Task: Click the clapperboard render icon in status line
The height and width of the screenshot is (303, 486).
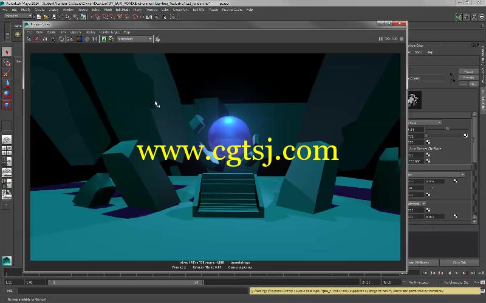Action: 149,16
